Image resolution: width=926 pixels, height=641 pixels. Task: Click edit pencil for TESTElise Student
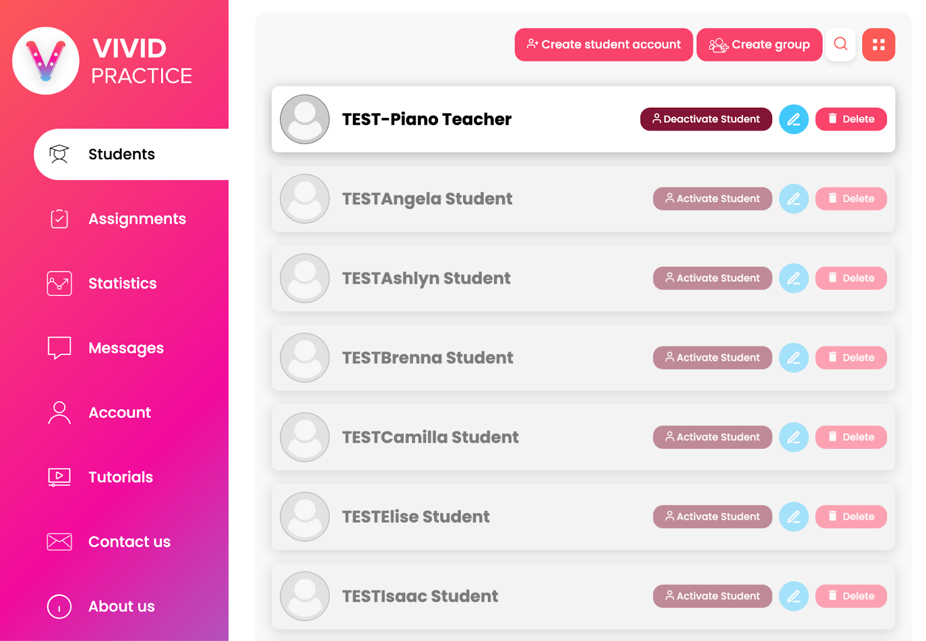pyautogui.click(x=793, y=517)
